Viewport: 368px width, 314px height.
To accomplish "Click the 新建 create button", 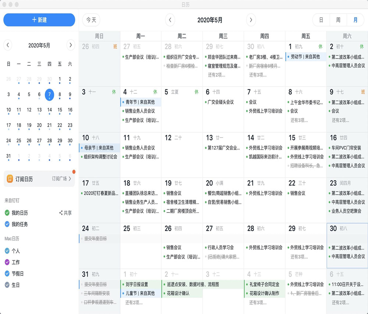I will 39,20.
